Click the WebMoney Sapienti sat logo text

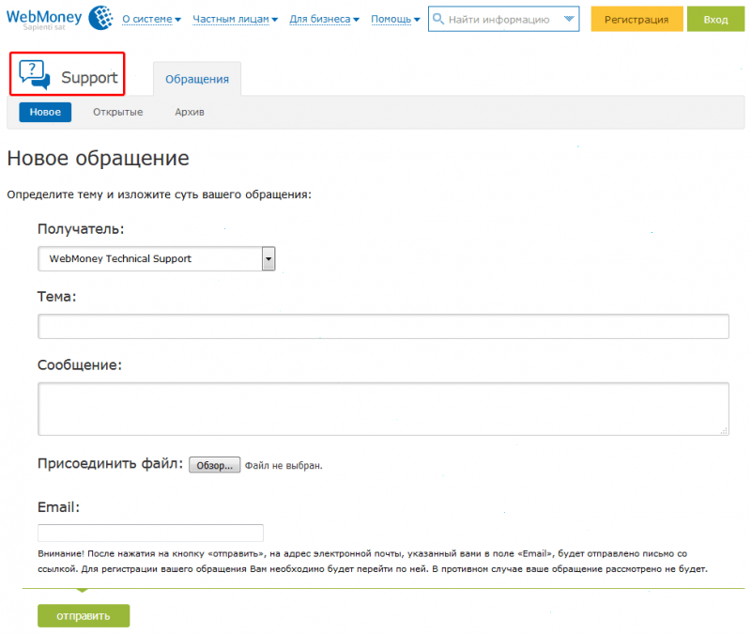click(x=44, y=20)
